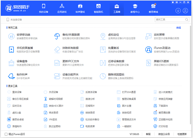Select 重启设备 from more tools

click(14, 92)
